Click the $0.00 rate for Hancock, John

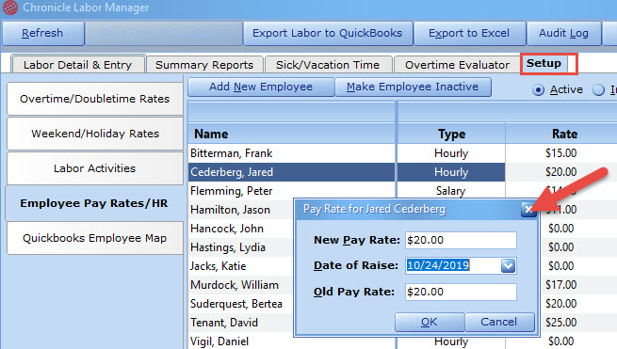click(560, 229)
